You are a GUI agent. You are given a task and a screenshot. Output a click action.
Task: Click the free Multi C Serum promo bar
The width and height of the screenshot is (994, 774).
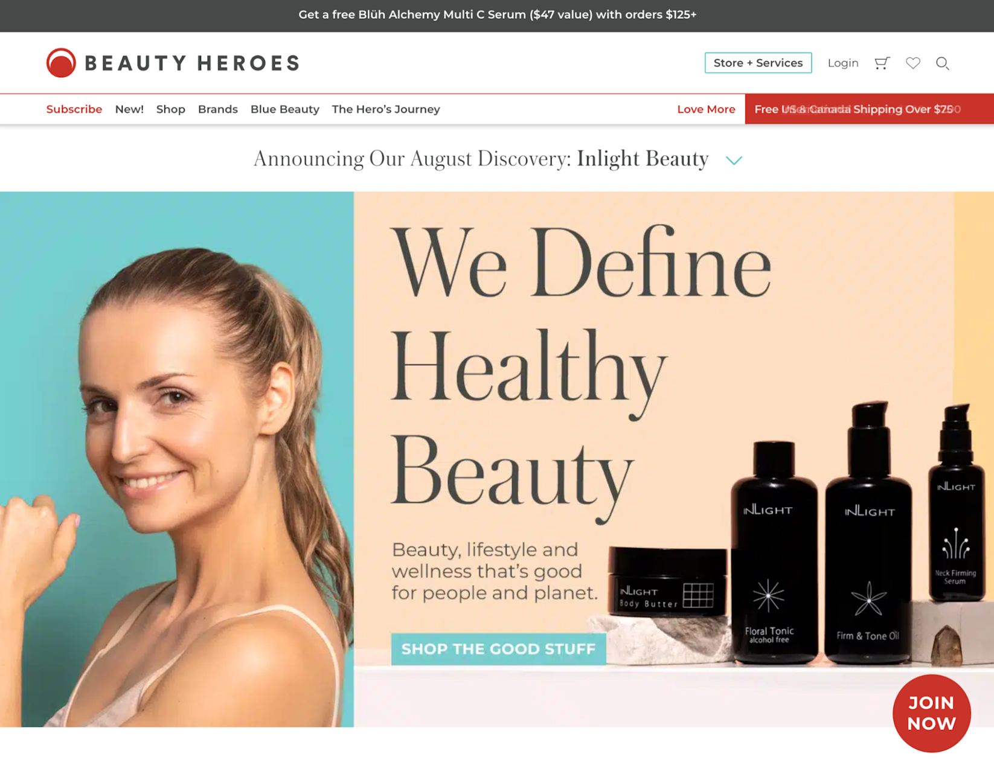[x=497, y=16]
